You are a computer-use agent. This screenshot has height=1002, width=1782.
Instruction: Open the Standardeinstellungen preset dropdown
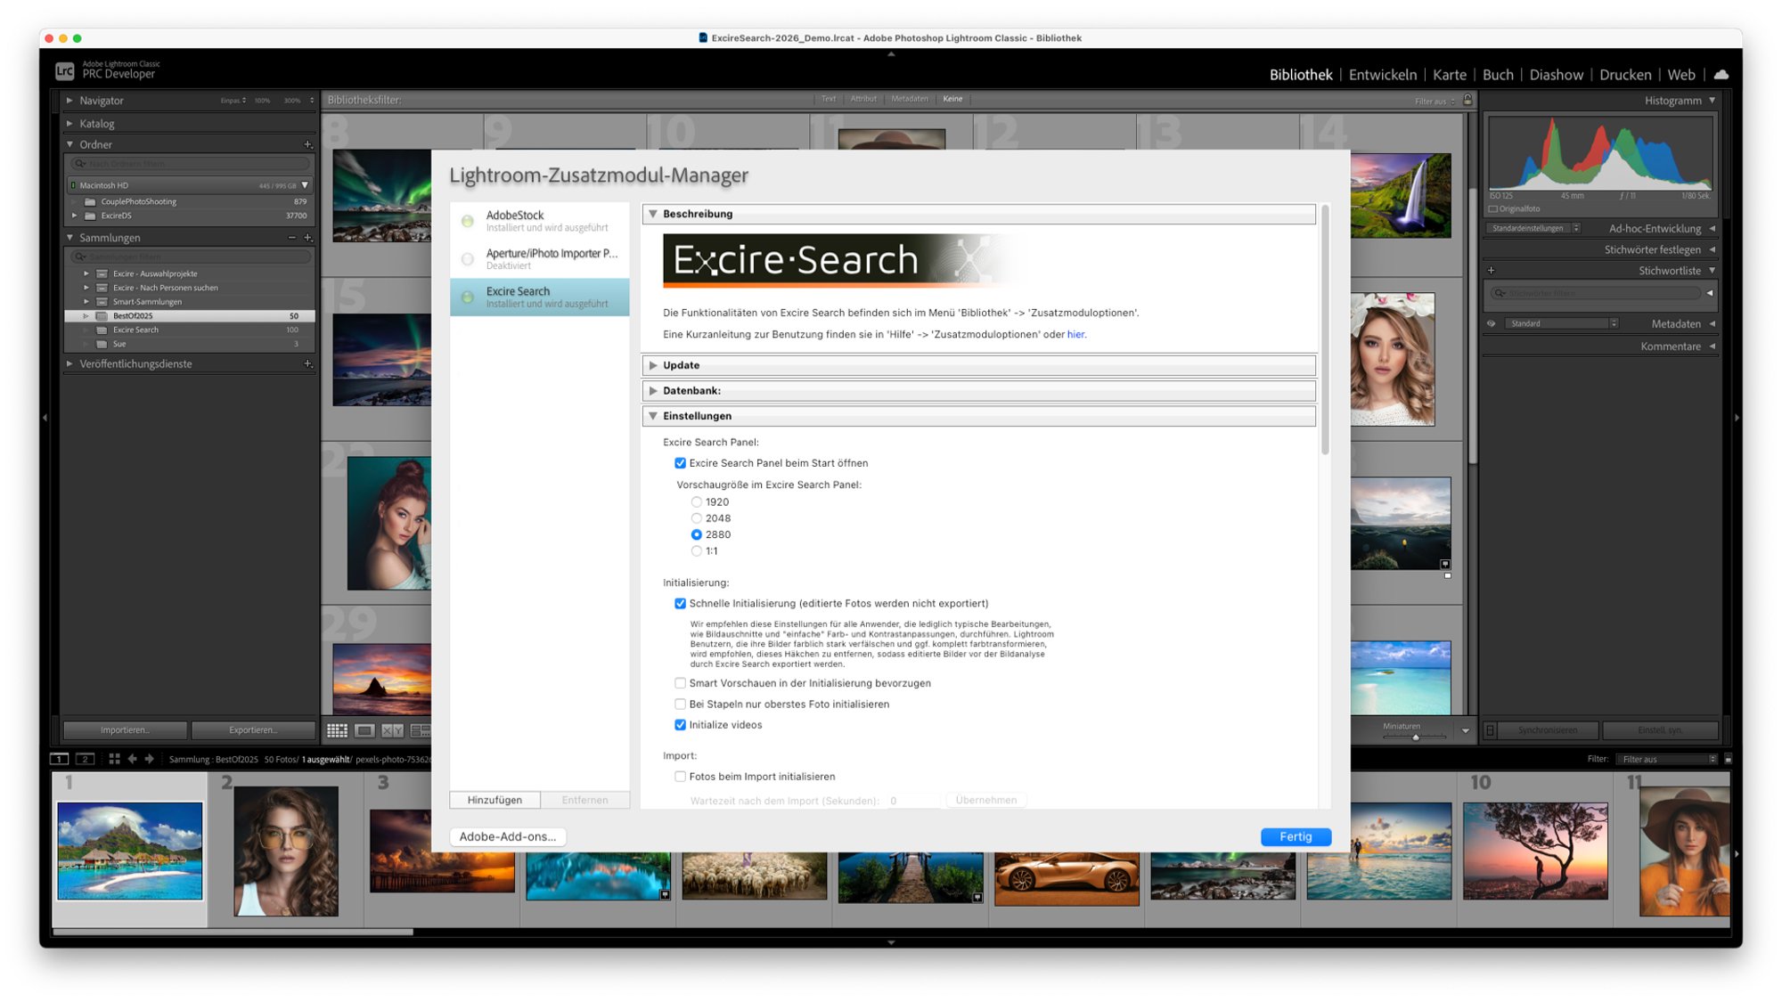click(x=1533, y=229)
